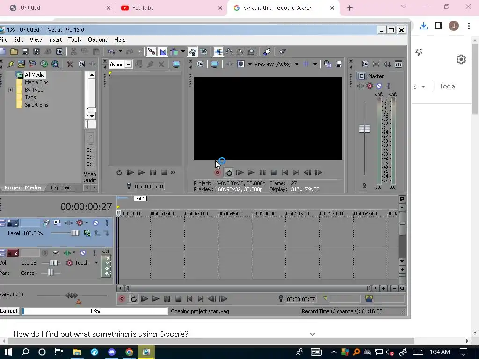Click the What's This help icon
The height and width of the screenshot is (359, 479).
[282, 51]
